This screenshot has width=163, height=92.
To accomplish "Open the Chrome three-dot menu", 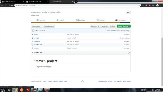I will (x=161, y=5).
